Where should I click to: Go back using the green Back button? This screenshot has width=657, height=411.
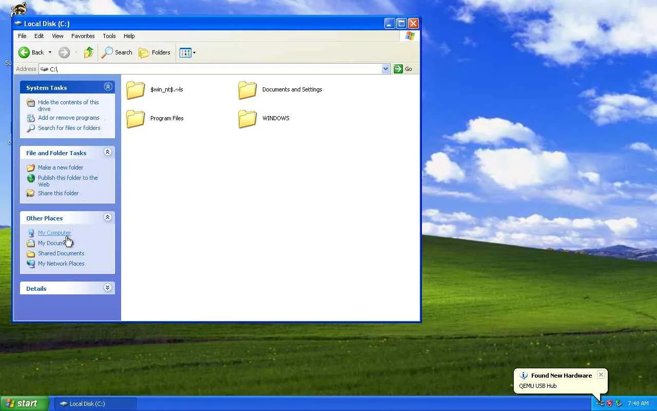[31, 52]
